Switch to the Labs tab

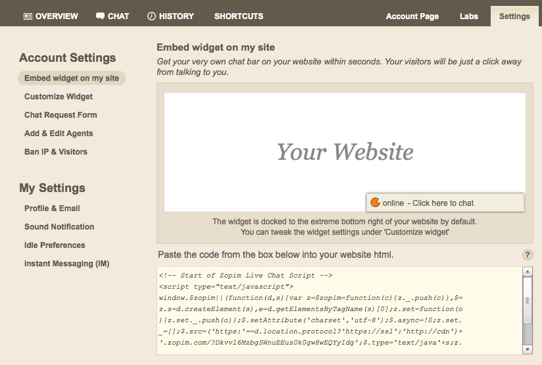[469, 16]
